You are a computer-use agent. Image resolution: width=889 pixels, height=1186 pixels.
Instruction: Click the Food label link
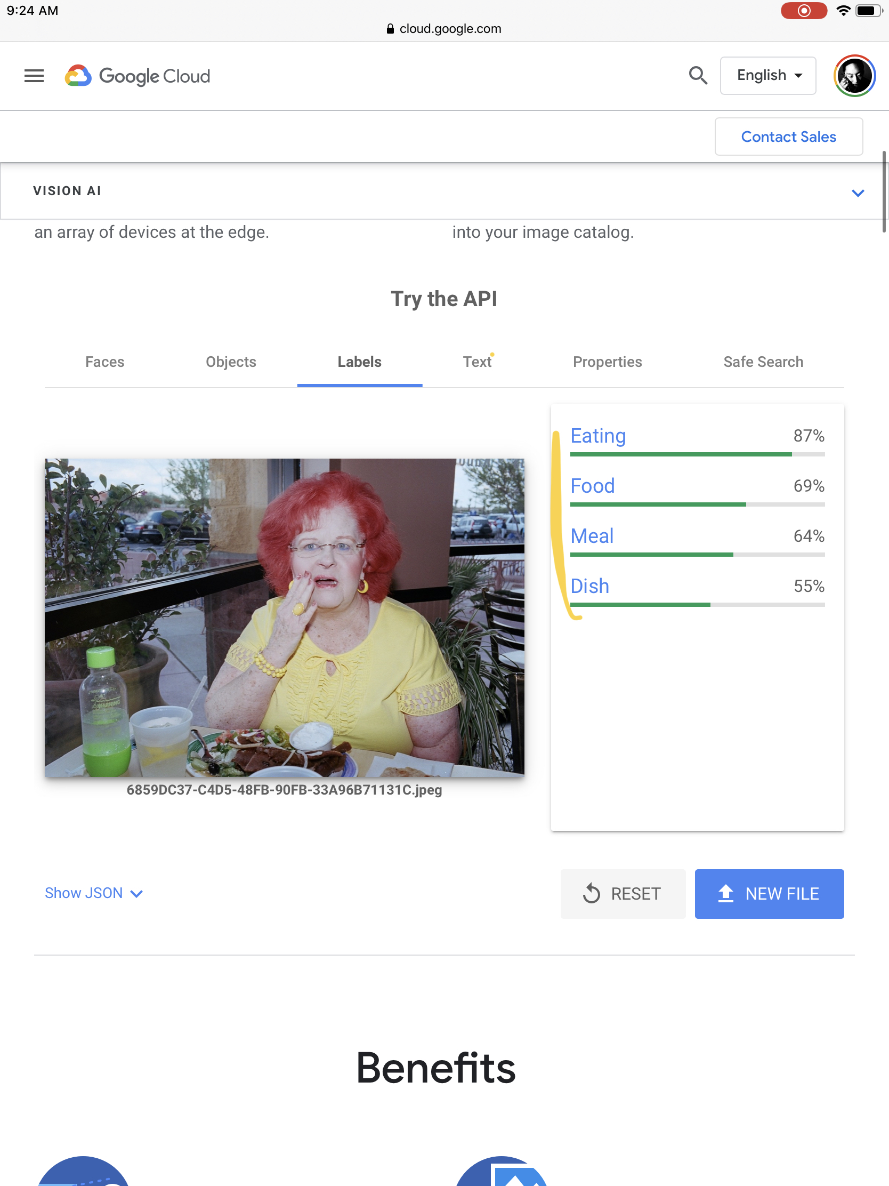pos(592,486)
